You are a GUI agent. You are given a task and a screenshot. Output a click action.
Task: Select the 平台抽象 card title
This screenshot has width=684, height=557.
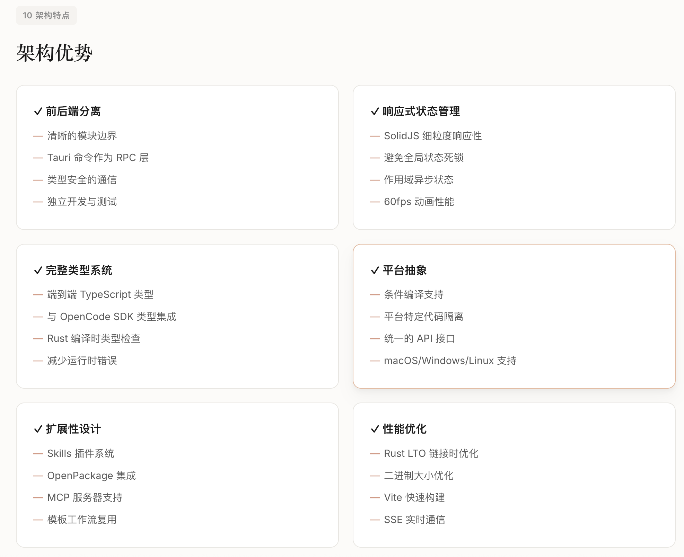(405, 271)
